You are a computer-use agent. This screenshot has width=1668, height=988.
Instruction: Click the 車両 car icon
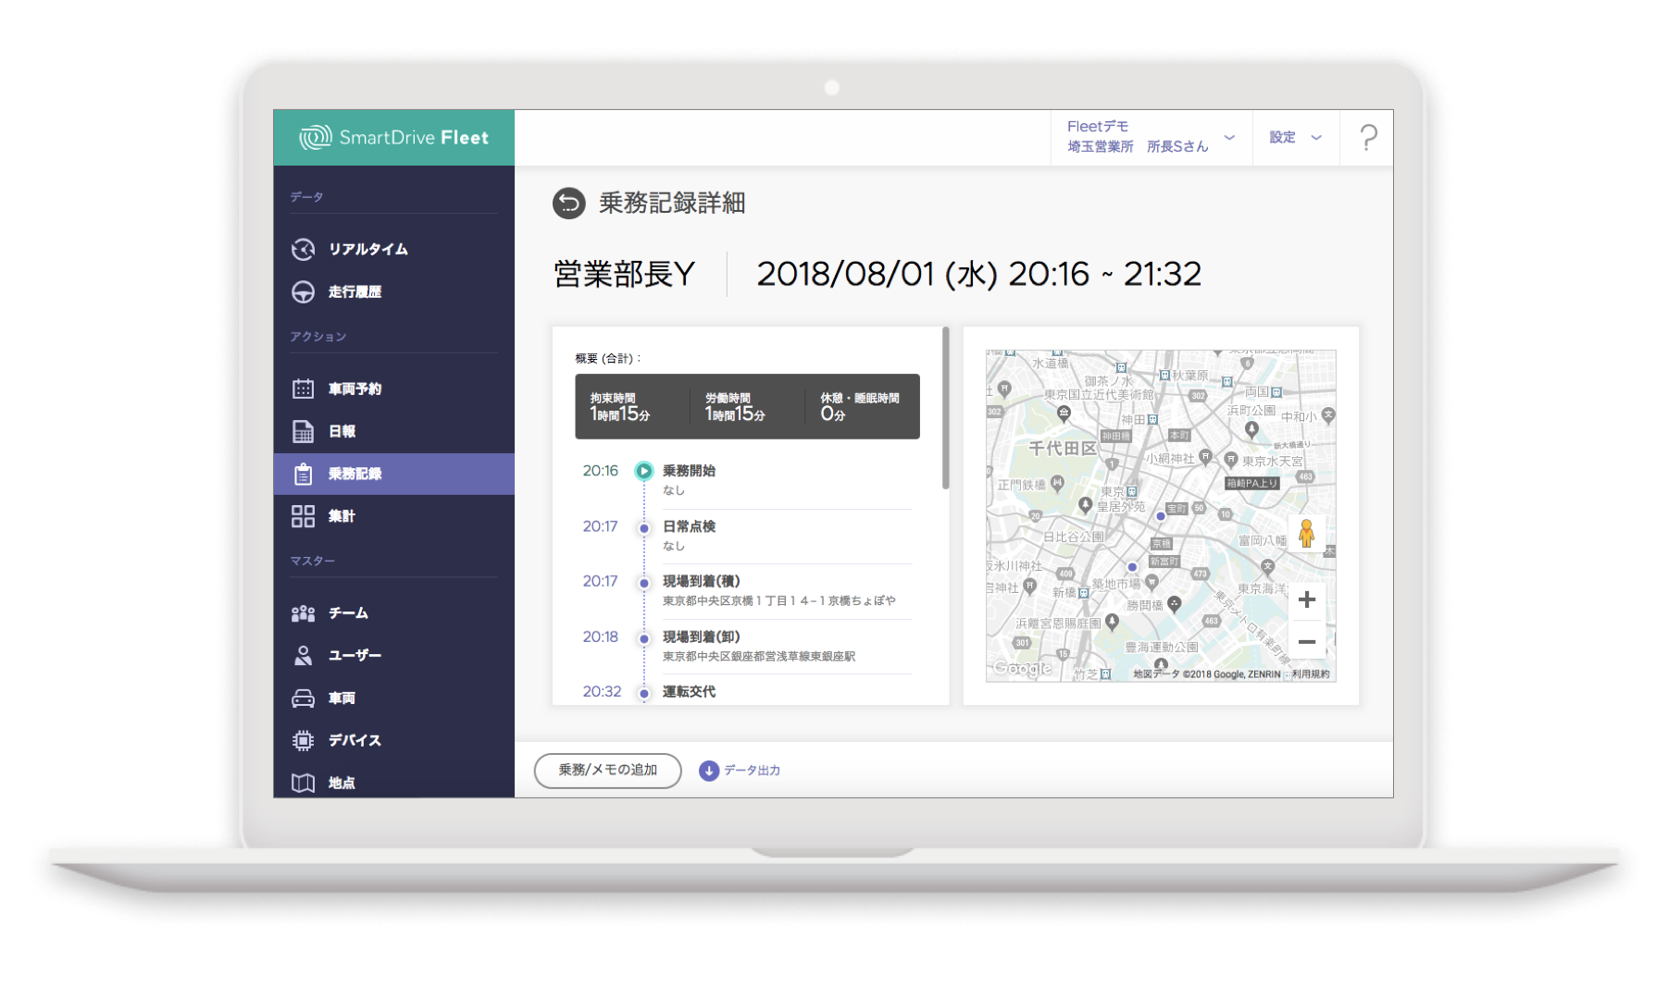304,698
